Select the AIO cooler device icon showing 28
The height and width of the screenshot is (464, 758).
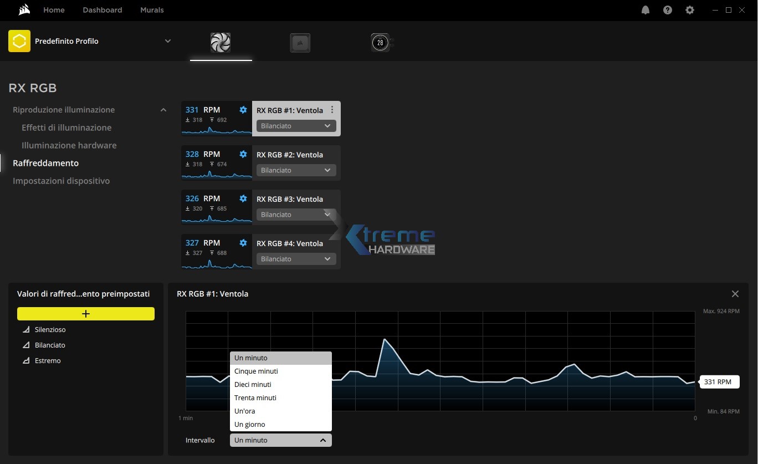point(381,43)
